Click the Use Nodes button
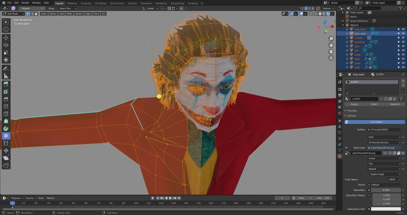Image resolution: width=407 pixels, height=215 pixels. tap(375, 122)
